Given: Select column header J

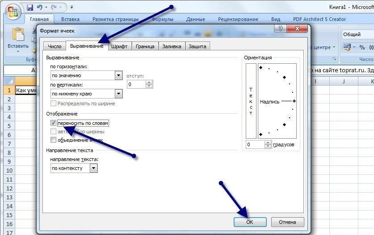Looking at the screenshot, I should coord(344,82).
